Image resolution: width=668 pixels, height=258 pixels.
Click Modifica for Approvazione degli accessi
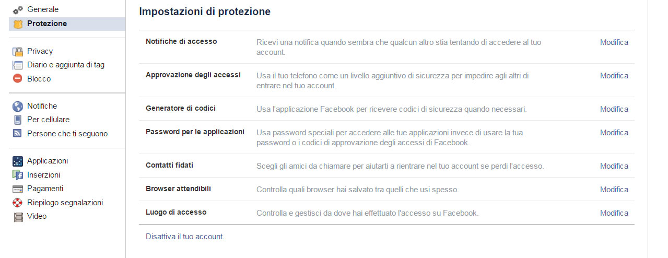(x=614, y=76)
